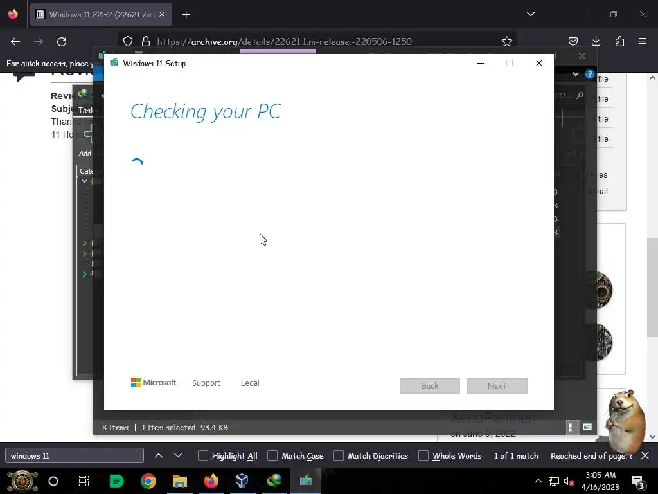This screenshot has width=658, height=494.
Task: Collapse top Categories tree node
Action: (x=84, y=181)
